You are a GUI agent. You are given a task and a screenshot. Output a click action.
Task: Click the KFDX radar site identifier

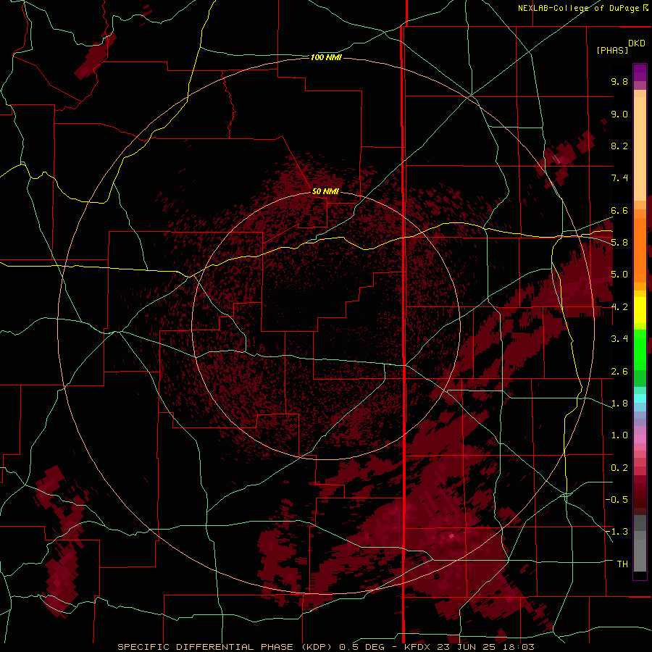pyautogui.click(x=419, y=647)
